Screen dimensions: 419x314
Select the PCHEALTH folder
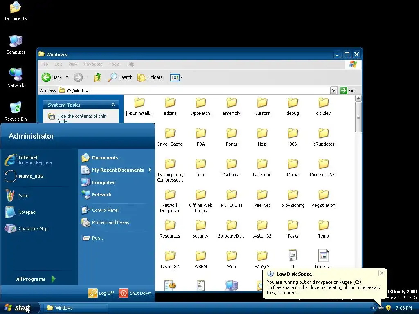(x=232, y=198)
